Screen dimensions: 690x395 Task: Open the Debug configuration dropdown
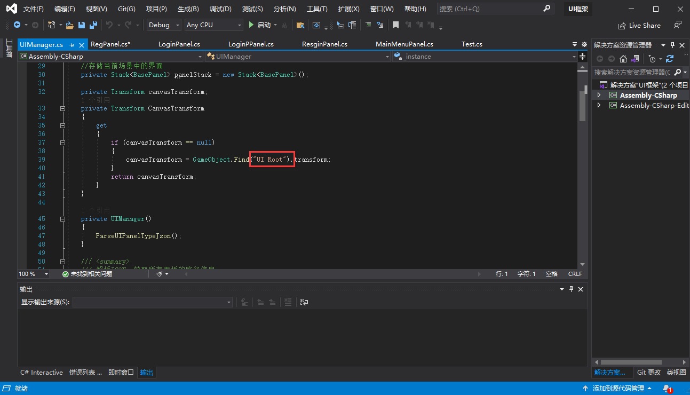coord(164,25)
